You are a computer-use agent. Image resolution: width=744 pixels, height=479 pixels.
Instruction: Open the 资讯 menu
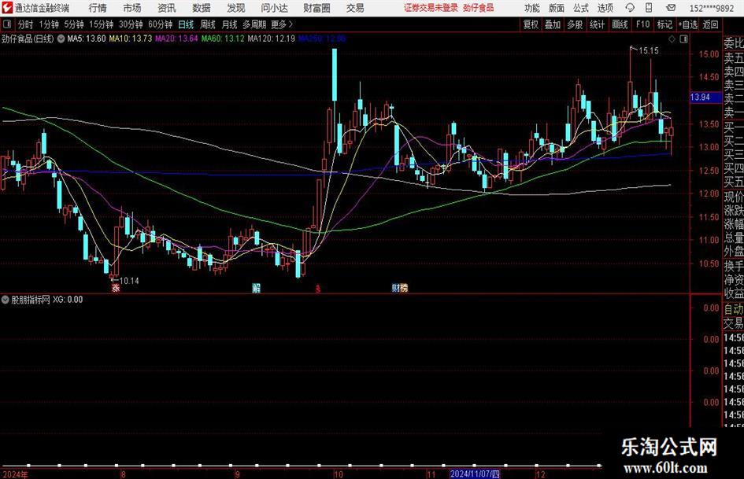[167, 8]
